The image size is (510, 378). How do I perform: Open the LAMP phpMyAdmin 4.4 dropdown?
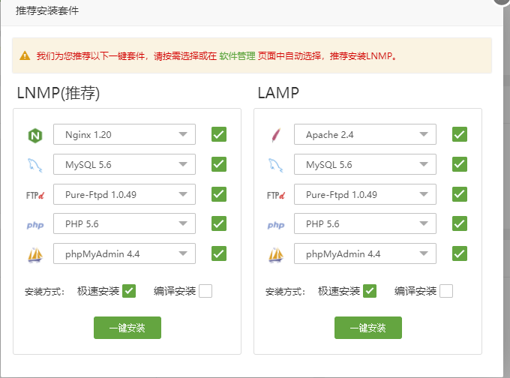365,253
